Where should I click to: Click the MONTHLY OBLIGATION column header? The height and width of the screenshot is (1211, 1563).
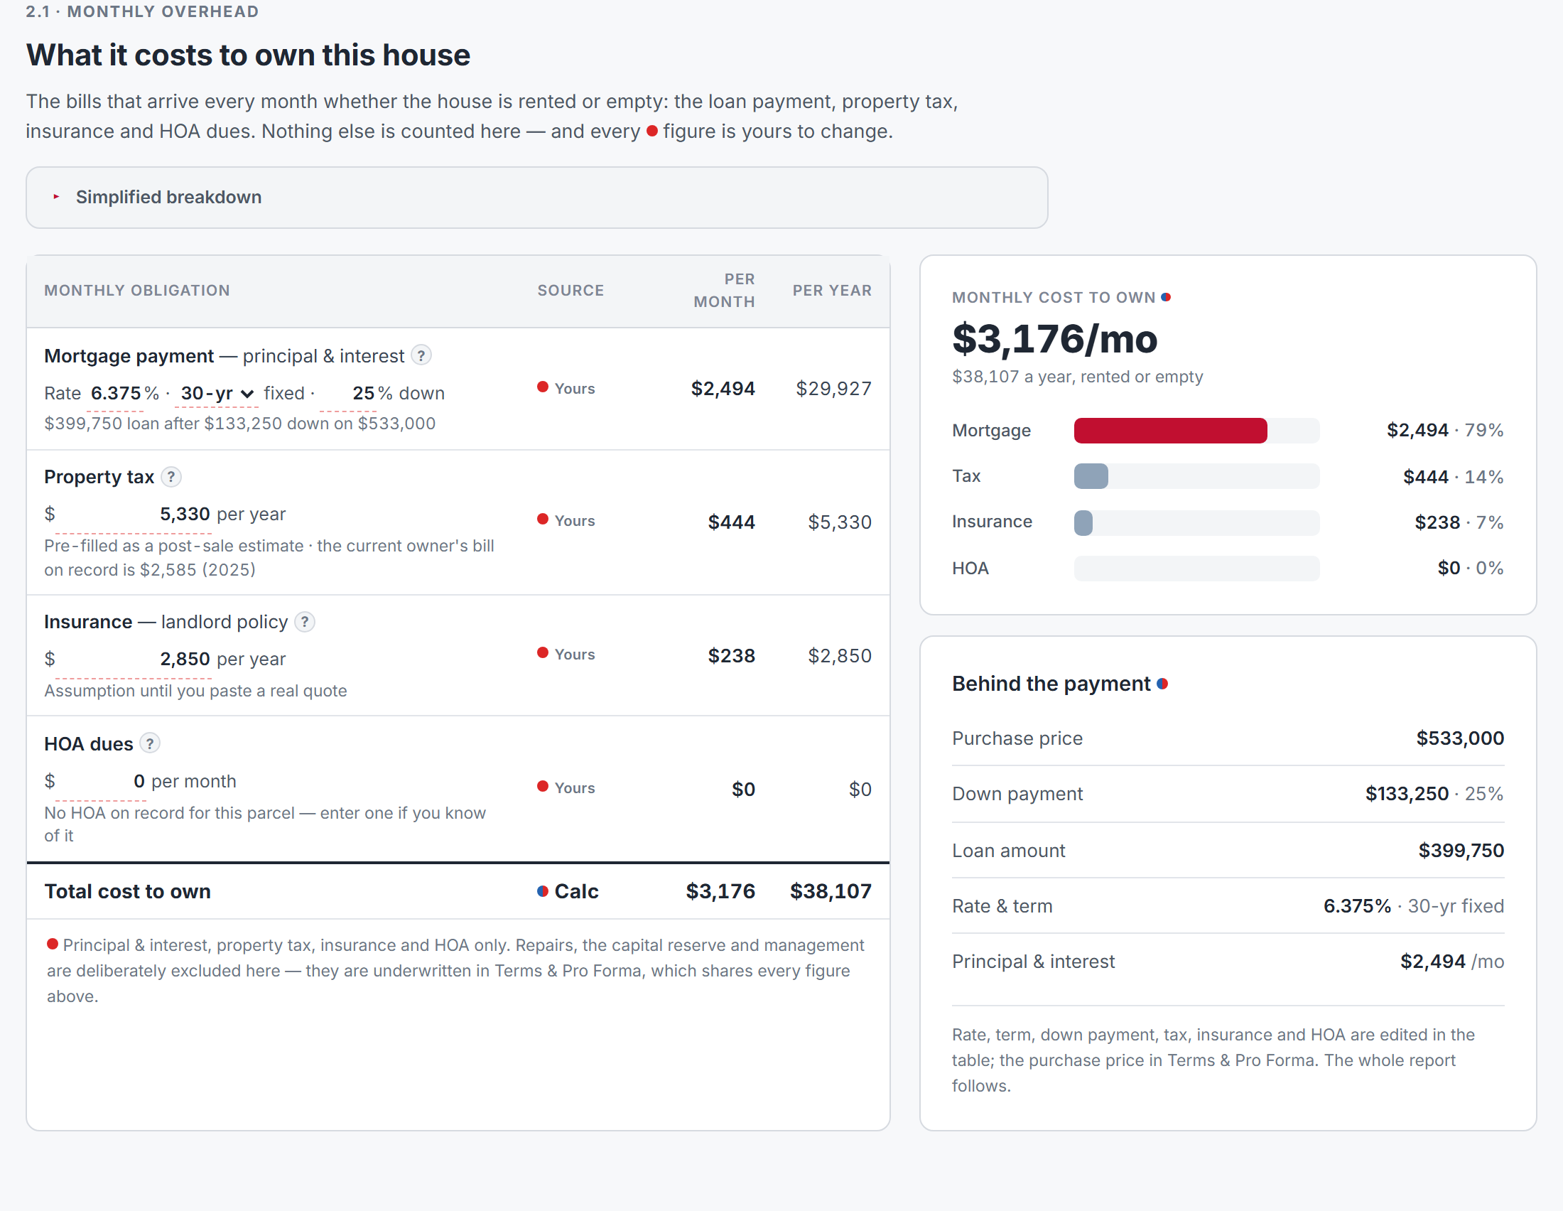(x=137, y=291)
